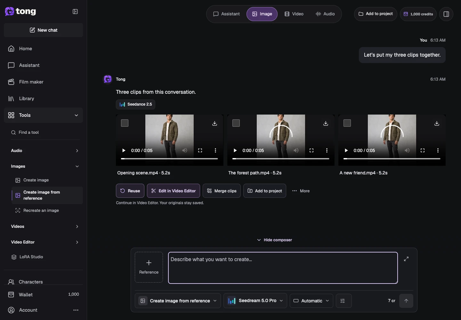Image resolution: width=461 pixels, height=320 pixels.
Task: Switch to the Video tab
Action: [294, 14]
